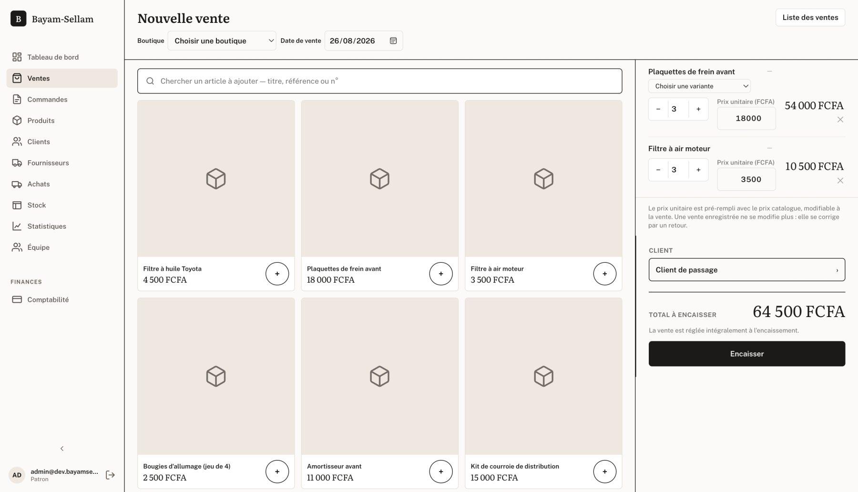Select the Filtre à huile Toyota product image
858x492 pixels.
216,179
